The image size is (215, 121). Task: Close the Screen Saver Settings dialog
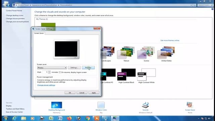coord(97,28)
